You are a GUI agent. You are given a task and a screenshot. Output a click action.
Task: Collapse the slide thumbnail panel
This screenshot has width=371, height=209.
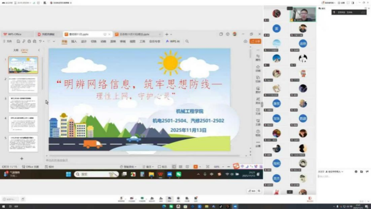39,51
